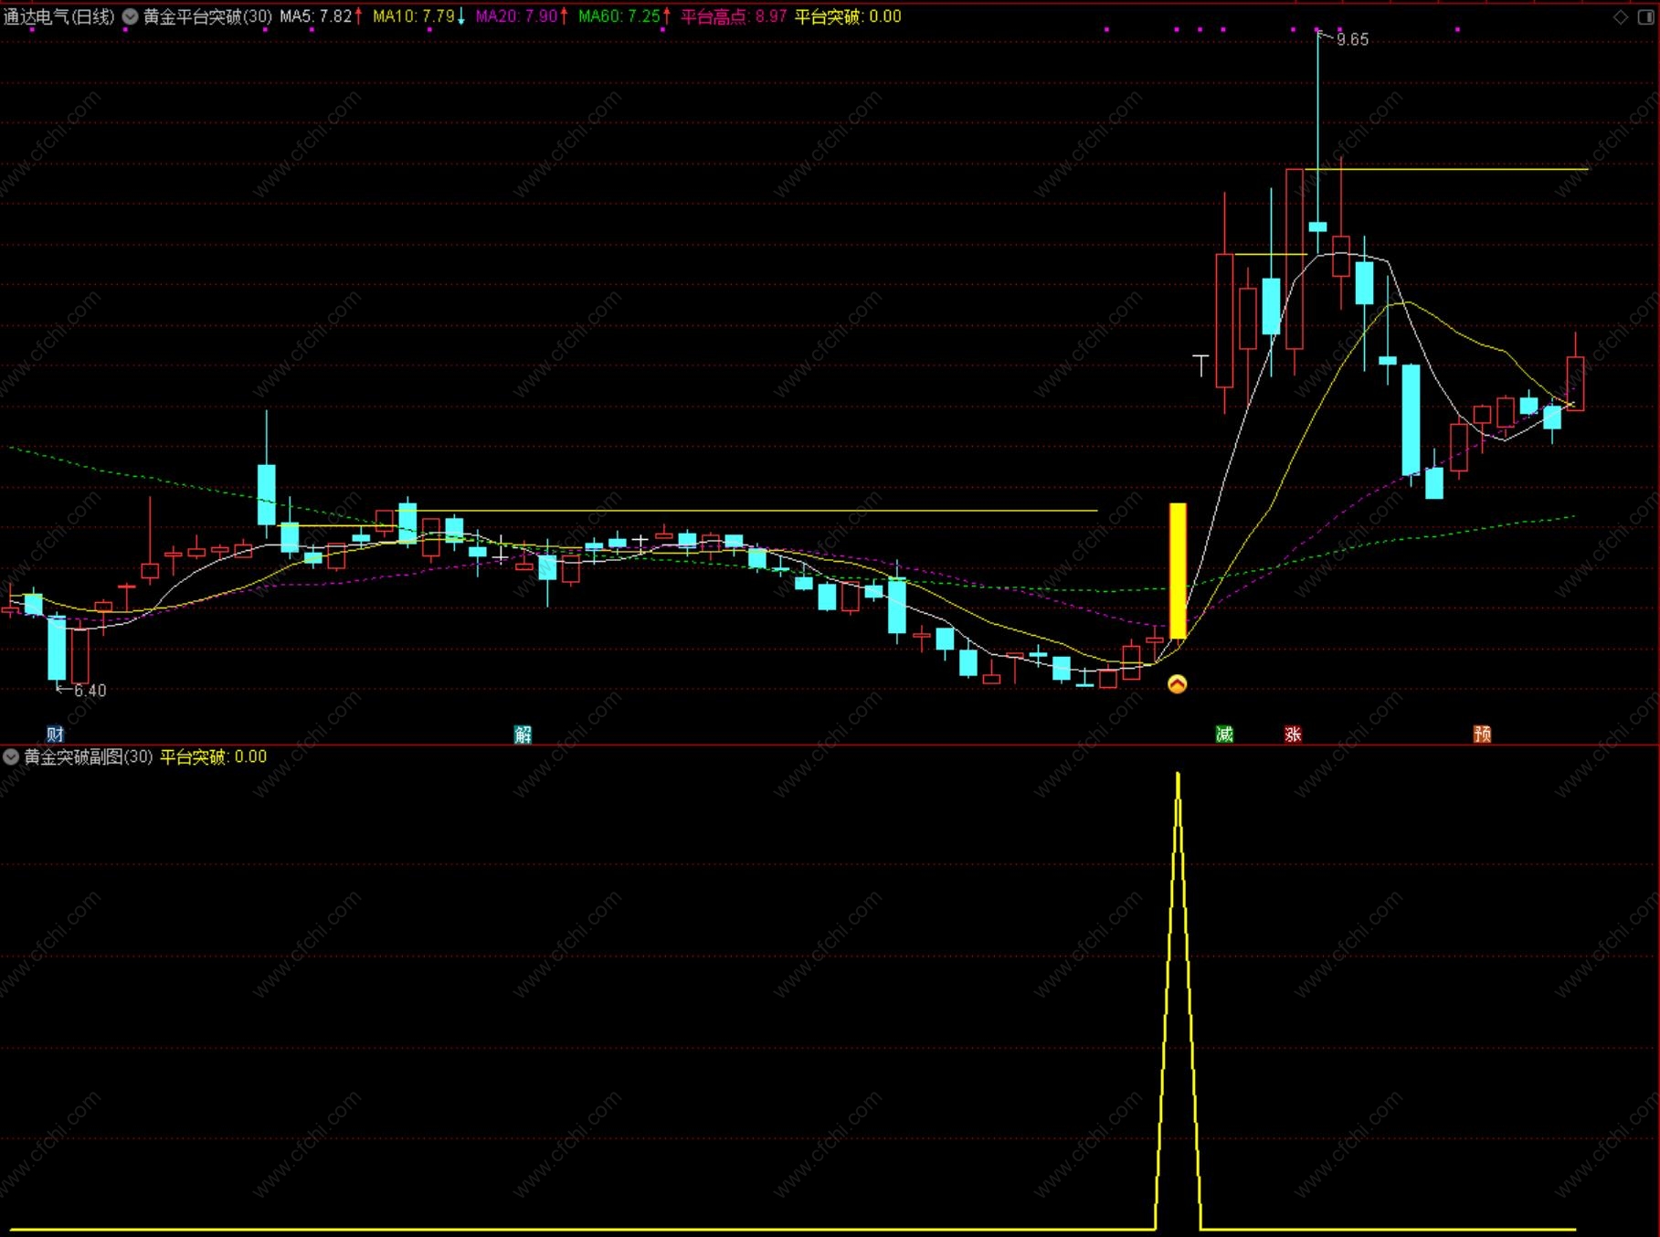Click 平台突破: 0.00 in main chart header
1660x1237 pixels.
pyautogui.click(x=848, y=16)
